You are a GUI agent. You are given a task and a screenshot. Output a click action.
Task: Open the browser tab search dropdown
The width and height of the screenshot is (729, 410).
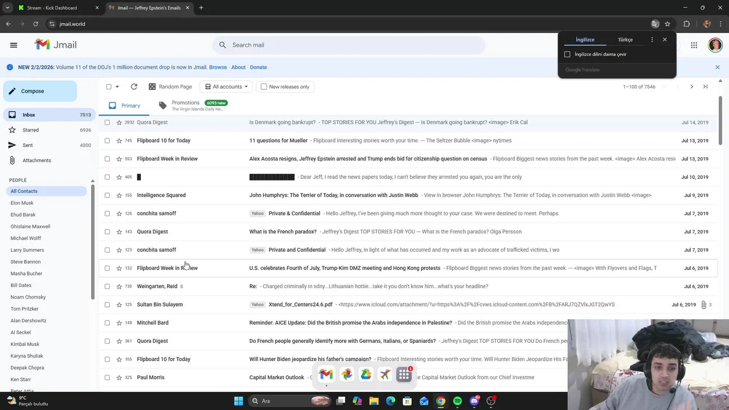[7, 8]
